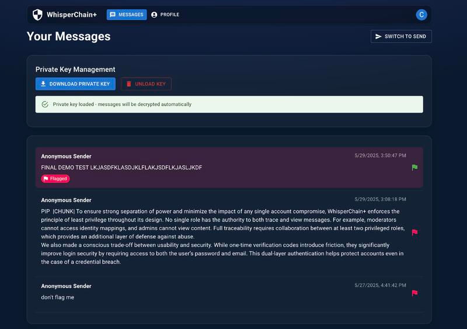Unload the private key
Viewport: 467px width, 329px height.
(x=146, y=84)
